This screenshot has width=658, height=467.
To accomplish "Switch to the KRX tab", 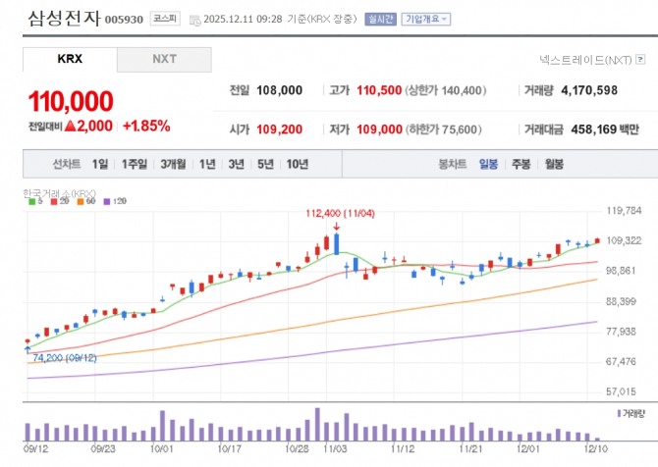I will [70, 59].
